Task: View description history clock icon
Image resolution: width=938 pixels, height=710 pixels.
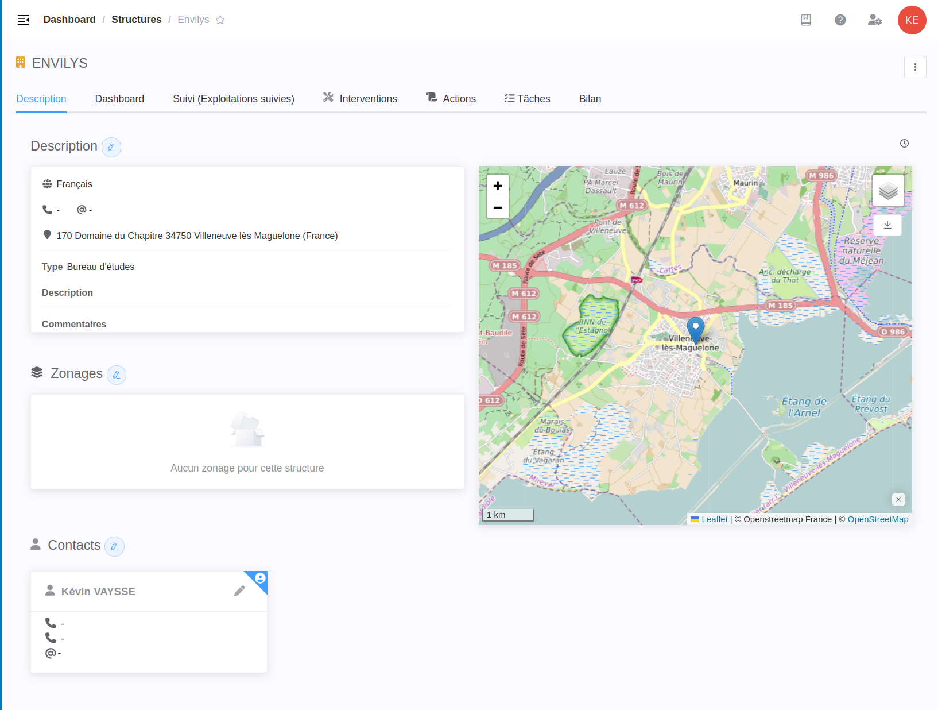Action: tap(904, 144)
